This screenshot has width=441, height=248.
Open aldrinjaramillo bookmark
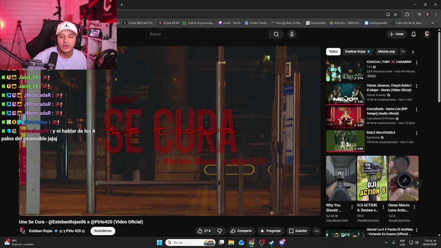[376, 23]
